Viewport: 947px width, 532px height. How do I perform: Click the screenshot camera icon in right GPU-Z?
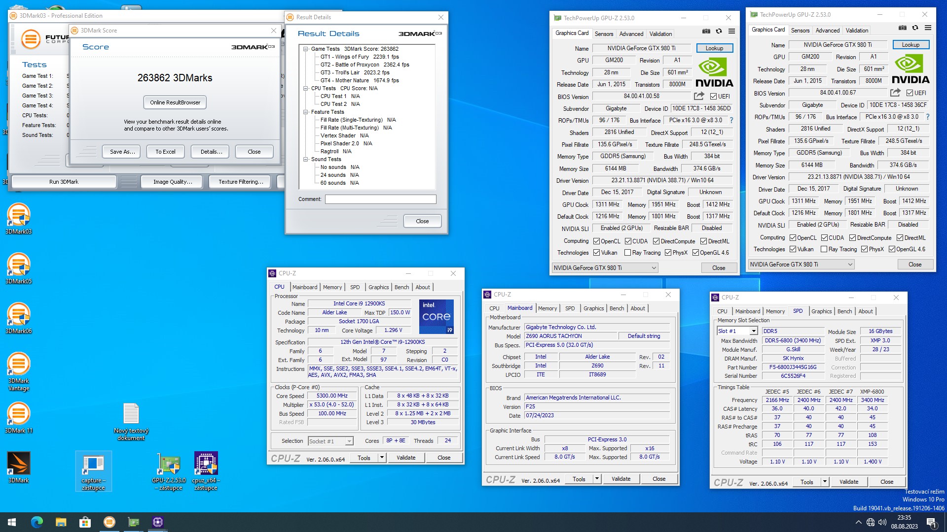(x=903, y=28)
